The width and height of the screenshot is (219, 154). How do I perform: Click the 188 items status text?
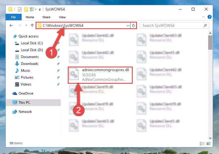pos(16,143)
